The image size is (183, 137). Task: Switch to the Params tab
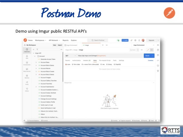point(68,60)
